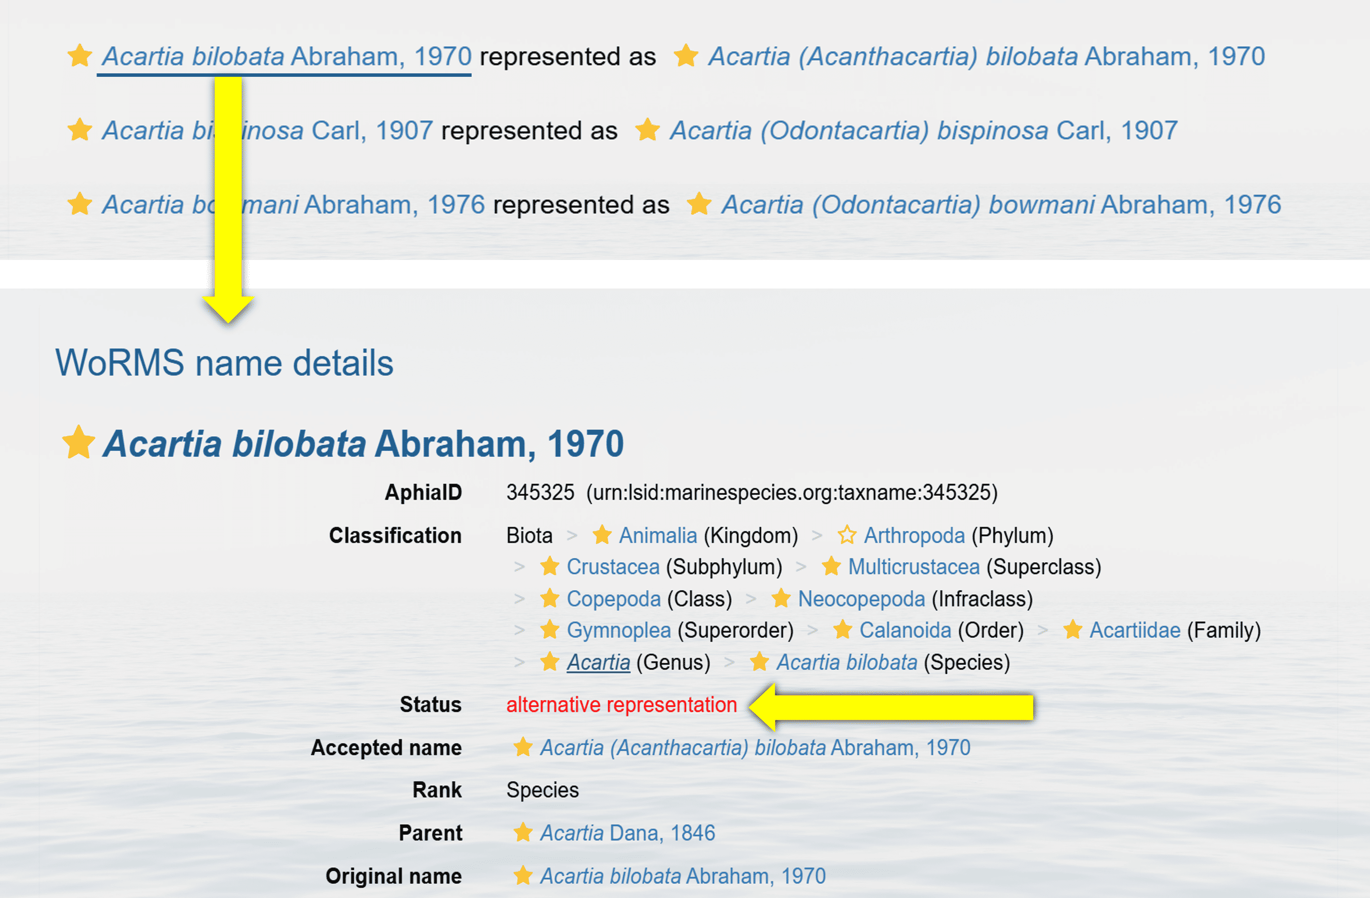Viewport: 1370px width, 898px height.
Task: Click the star before Acartia Dana, 1846
Action: click(523, 833)
